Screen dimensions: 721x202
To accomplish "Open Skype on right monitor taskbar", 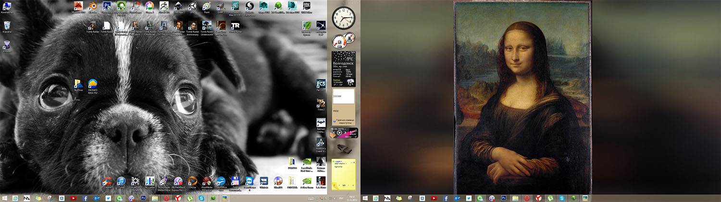I will pyautogui.click(x=562, y=198).
